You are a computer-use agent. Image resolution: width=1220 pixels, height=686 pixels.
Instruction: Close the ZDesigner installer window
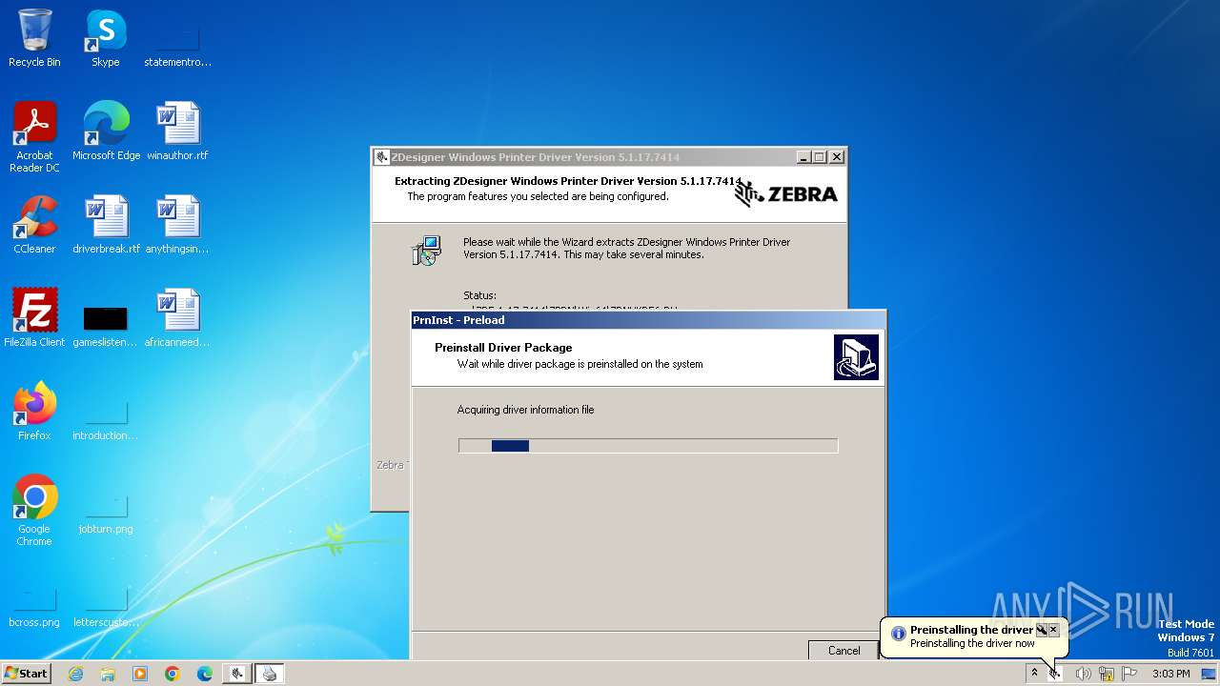click(837, 157)
